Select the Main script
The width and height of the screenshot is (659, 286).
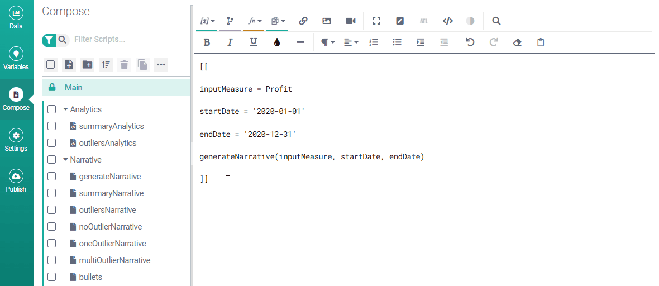(116, 88)
